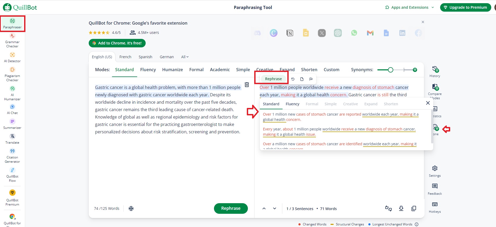Screen dimensions: 496x227
Task: Click the '74 /125 Words' counter
Action: point(107,208)
